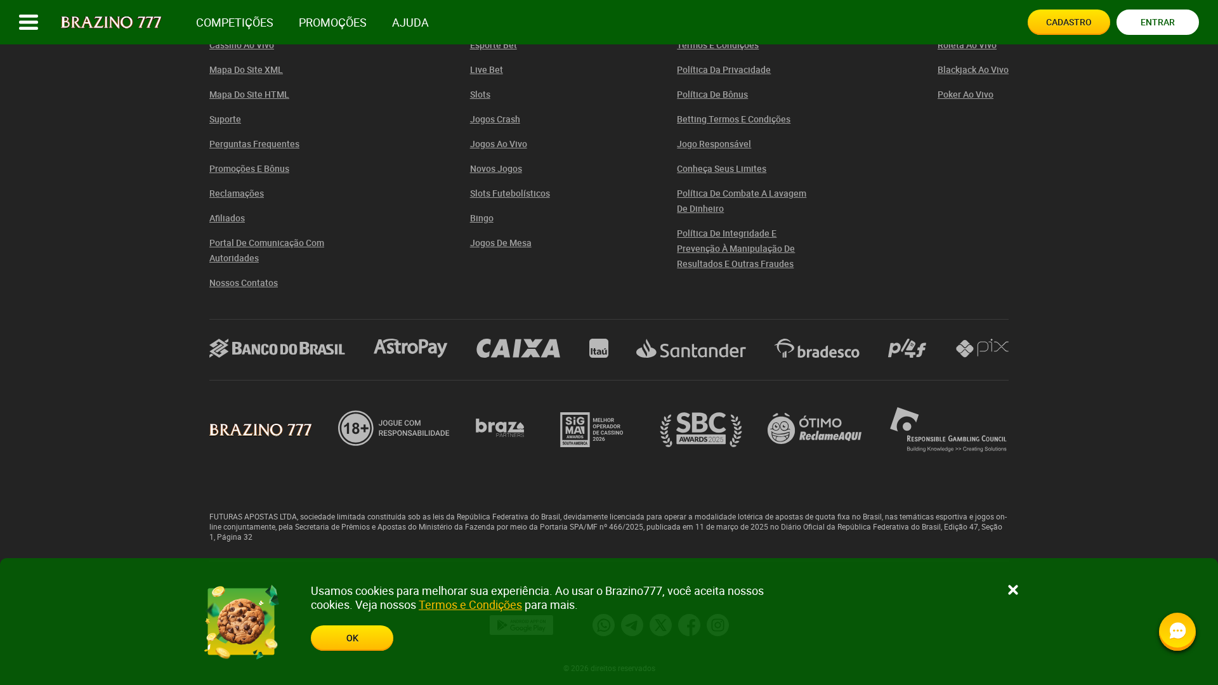Viewport: 1218px width, 685px height.
Task: Open the Slots link
Action: tap(480, 95)
